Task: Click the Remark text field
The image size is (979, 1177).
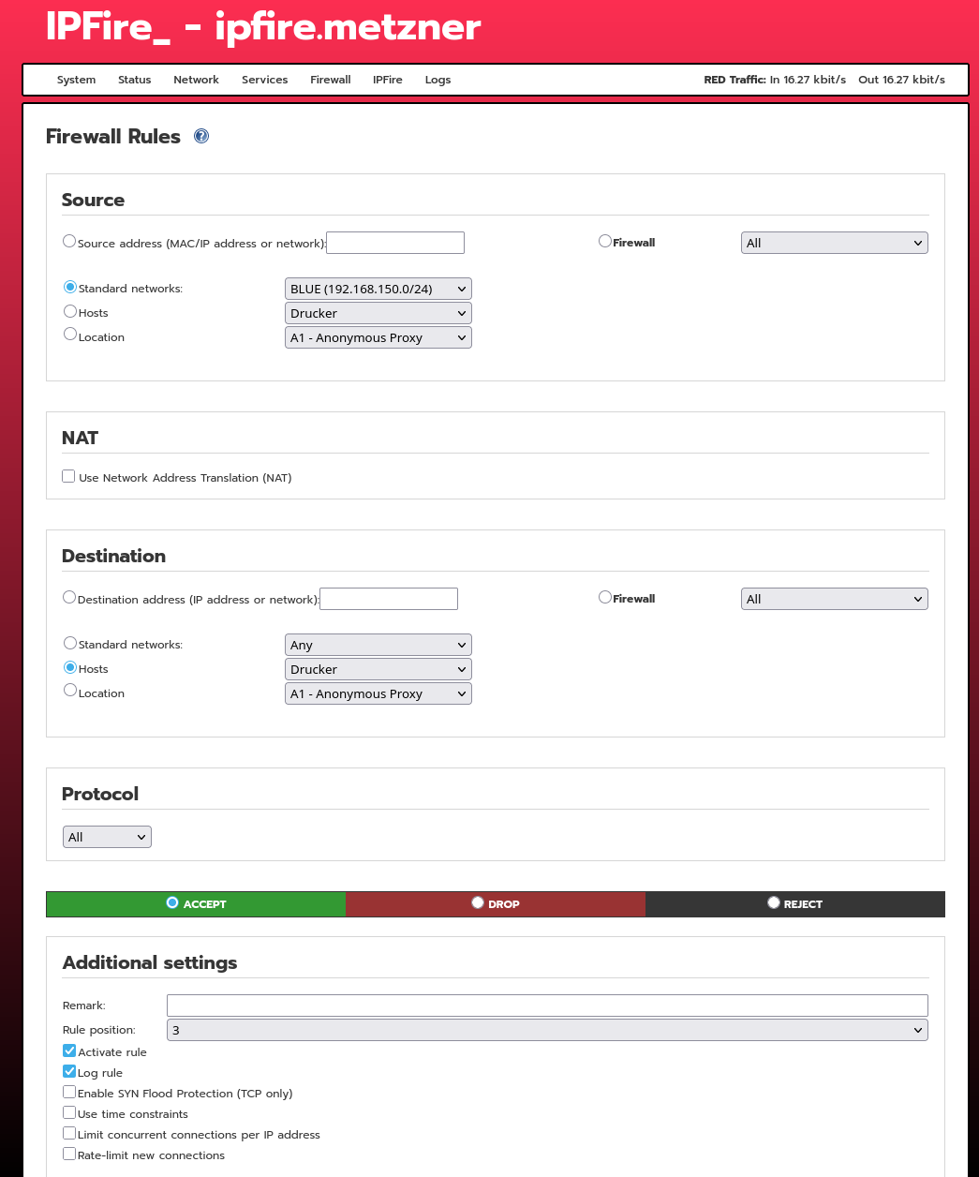Action: (x=547, y=1006)
